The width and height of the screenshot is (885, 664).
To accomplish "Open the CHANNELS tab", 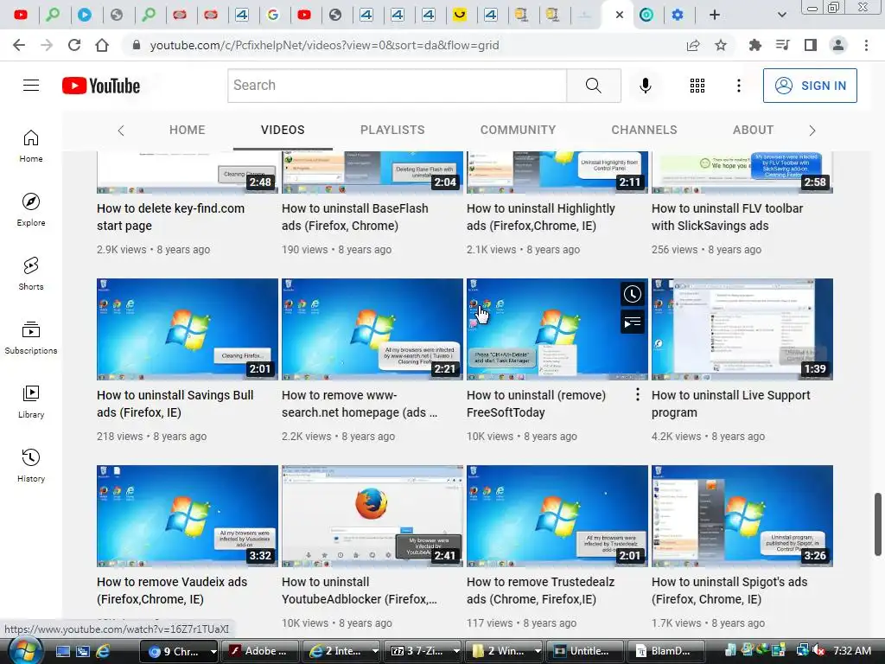I will tap(644, 130).
